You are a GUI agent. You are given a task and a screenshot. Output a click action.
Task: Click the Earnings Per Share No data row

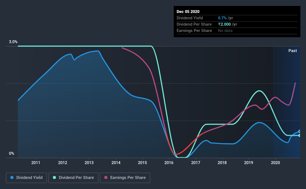pos(237,31)
